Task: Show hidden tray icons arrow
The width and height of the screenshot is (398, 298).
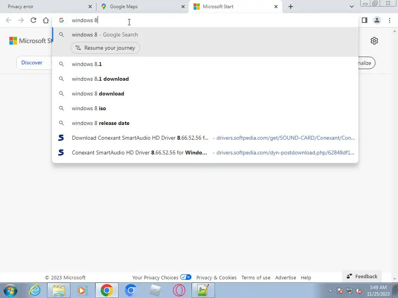Action: [330, 291]
